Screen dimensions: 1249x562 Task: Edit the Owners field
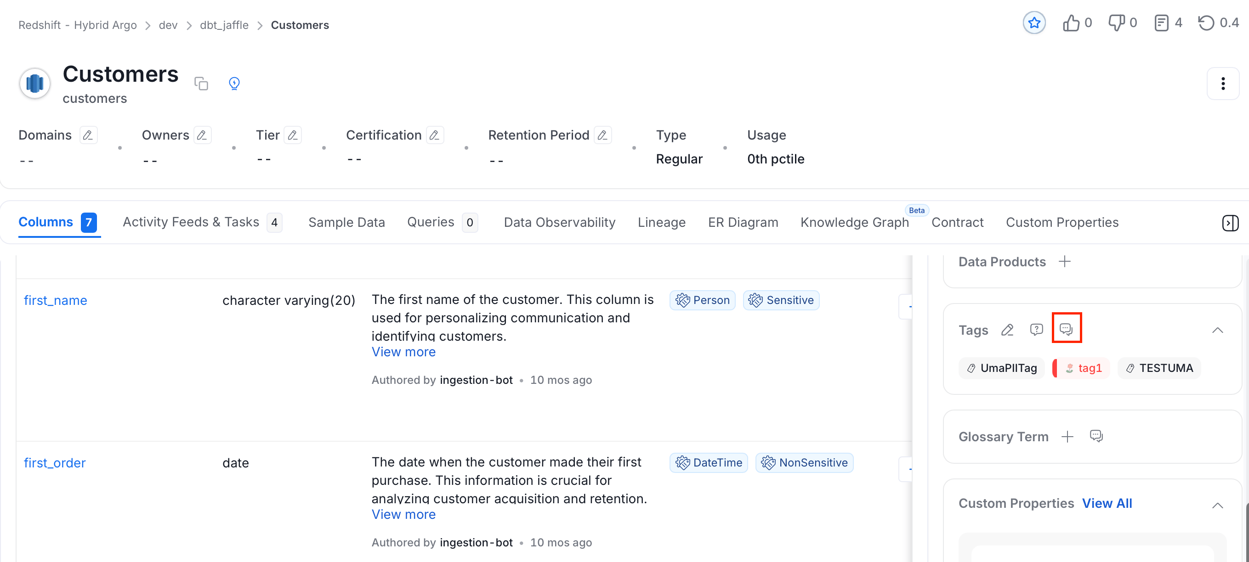pos(202,135)
